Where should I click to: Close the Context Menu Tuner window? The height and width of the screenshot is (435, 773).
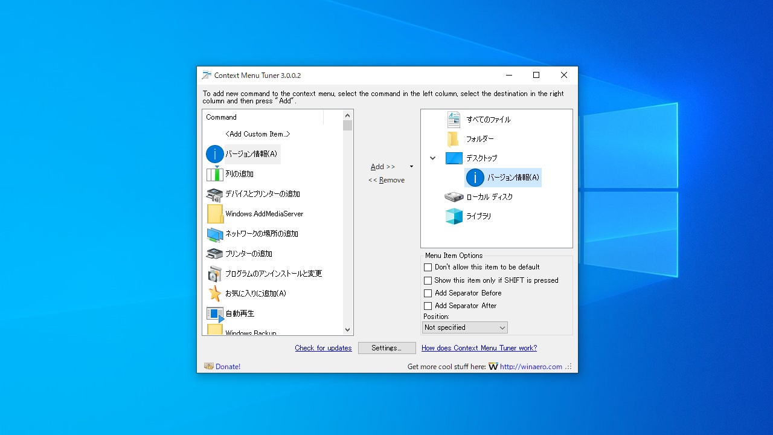pyautogui.click(x=563, y=76)
